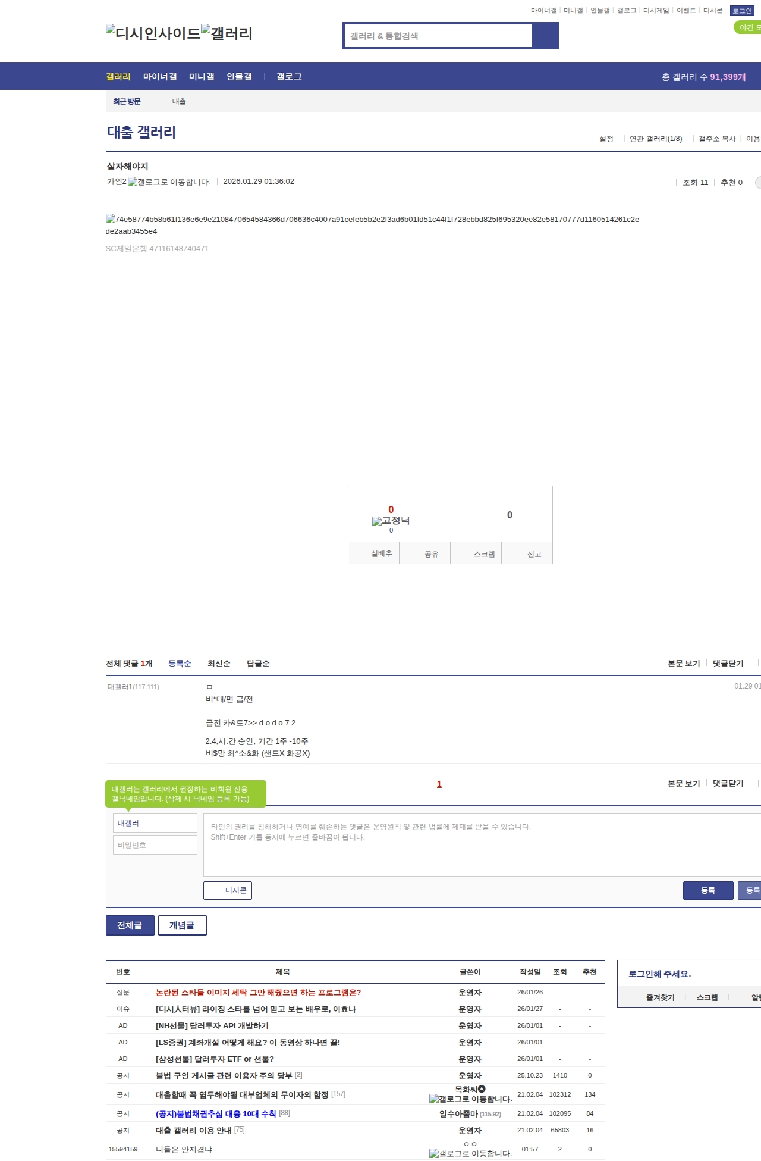Click 스크랩 in login box

(x=707, y=997)
